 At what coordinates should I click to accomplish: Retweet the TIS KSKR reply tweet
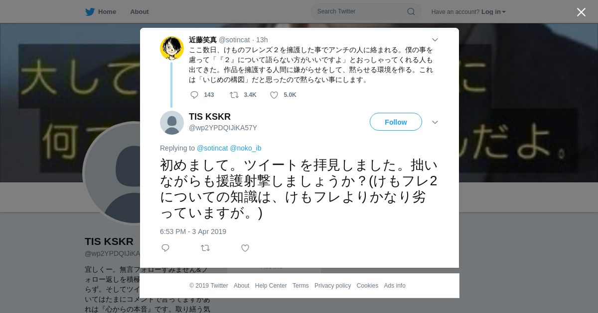click(205, 248)
